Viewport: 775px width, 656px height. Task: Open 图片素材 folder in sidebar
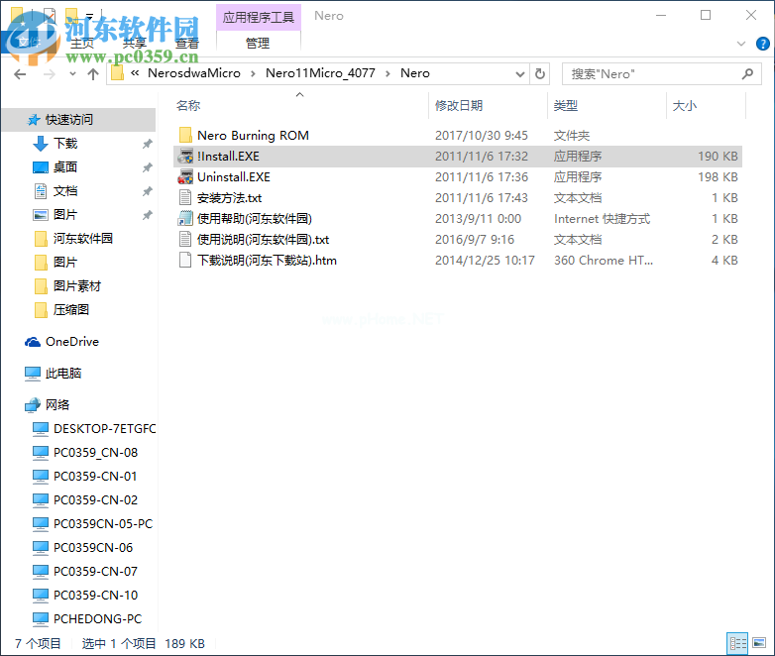76,285
